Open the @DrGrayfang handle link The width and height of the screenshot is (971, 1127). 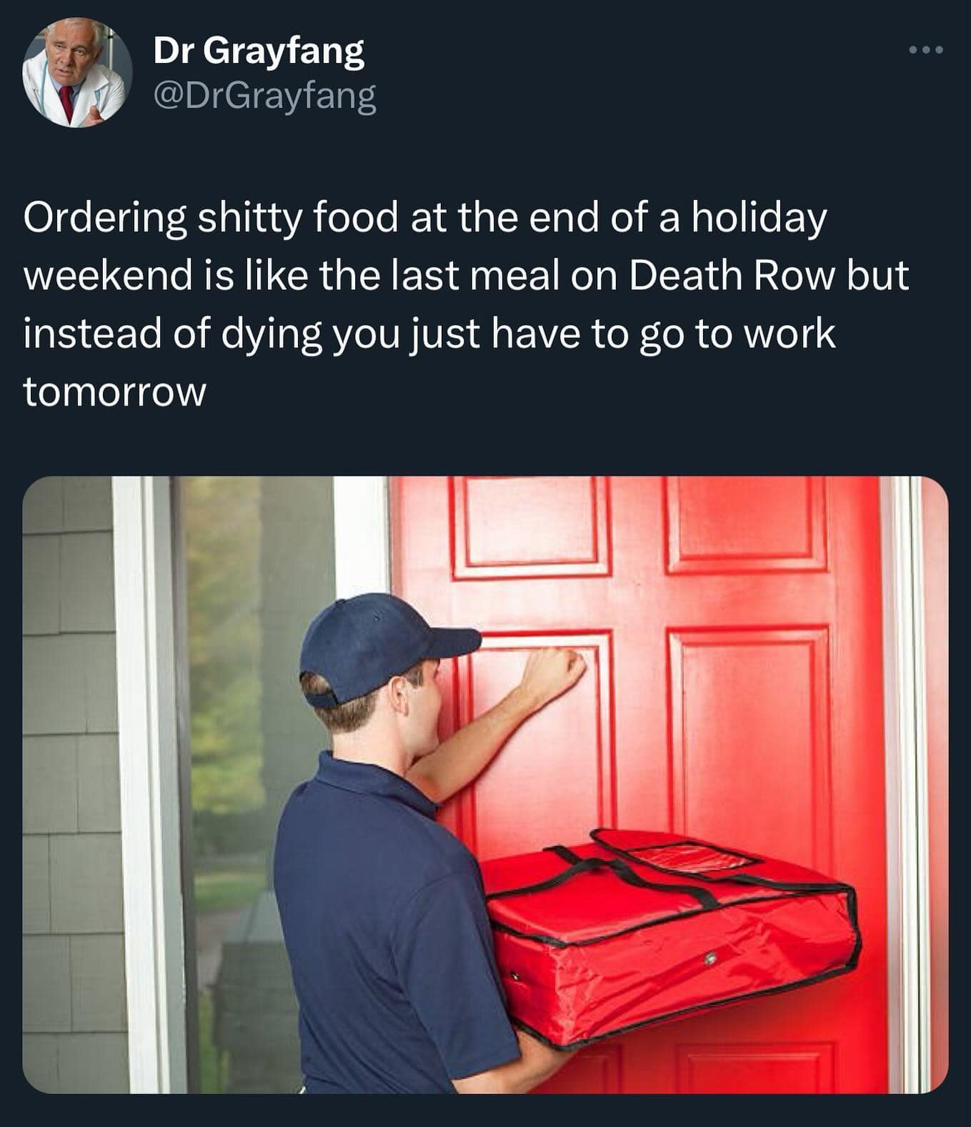click(x=264, y=96)
